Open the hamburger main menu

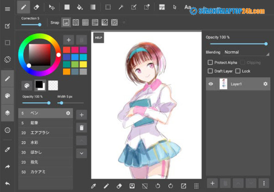coord(7,9)
